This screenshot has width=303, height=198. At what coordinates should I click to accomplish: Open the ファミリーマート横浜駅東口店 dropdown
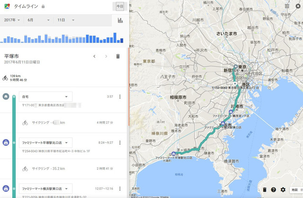pyautogui.click(x=45, y=189)
